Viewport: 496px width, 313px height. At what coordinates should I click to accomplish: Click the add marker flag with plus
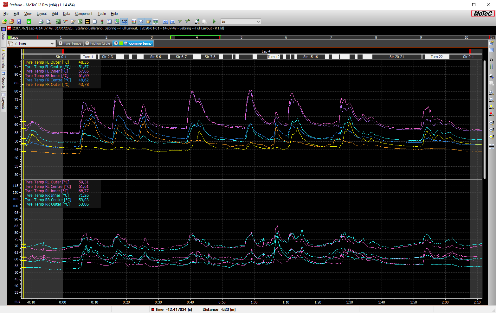(x=188, y=22)
